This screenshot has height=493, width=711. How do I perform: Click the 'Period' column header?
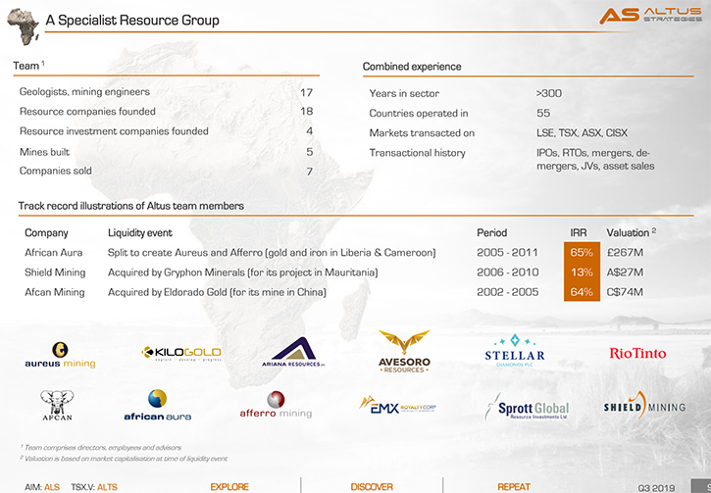492,233
